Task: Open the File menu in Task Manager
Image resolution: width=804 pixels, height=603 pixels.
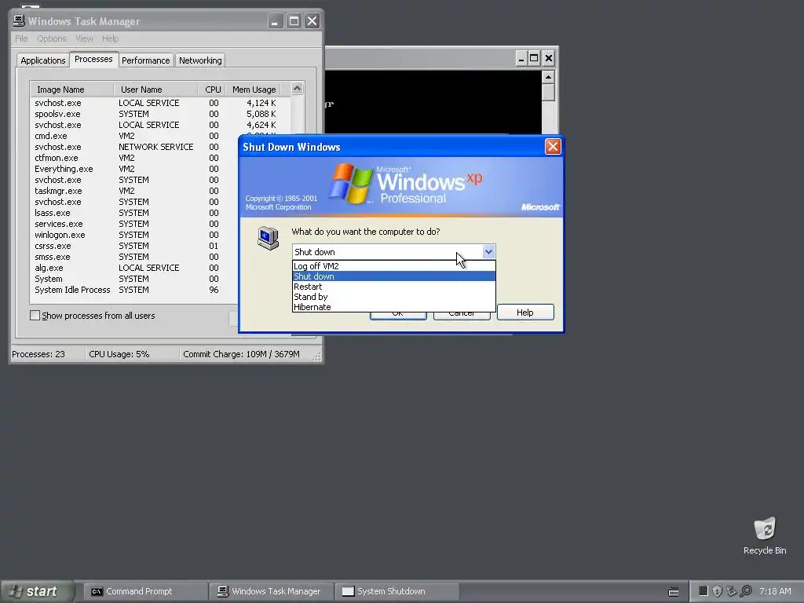Action: tap(21, 38)
